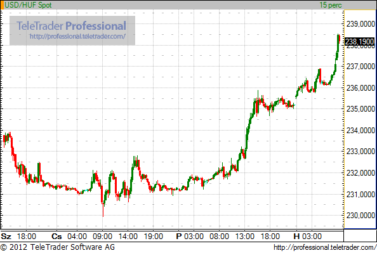
Task: Open the watermark URL under TeleTrader Professional
Action: [x=77, y=37]
